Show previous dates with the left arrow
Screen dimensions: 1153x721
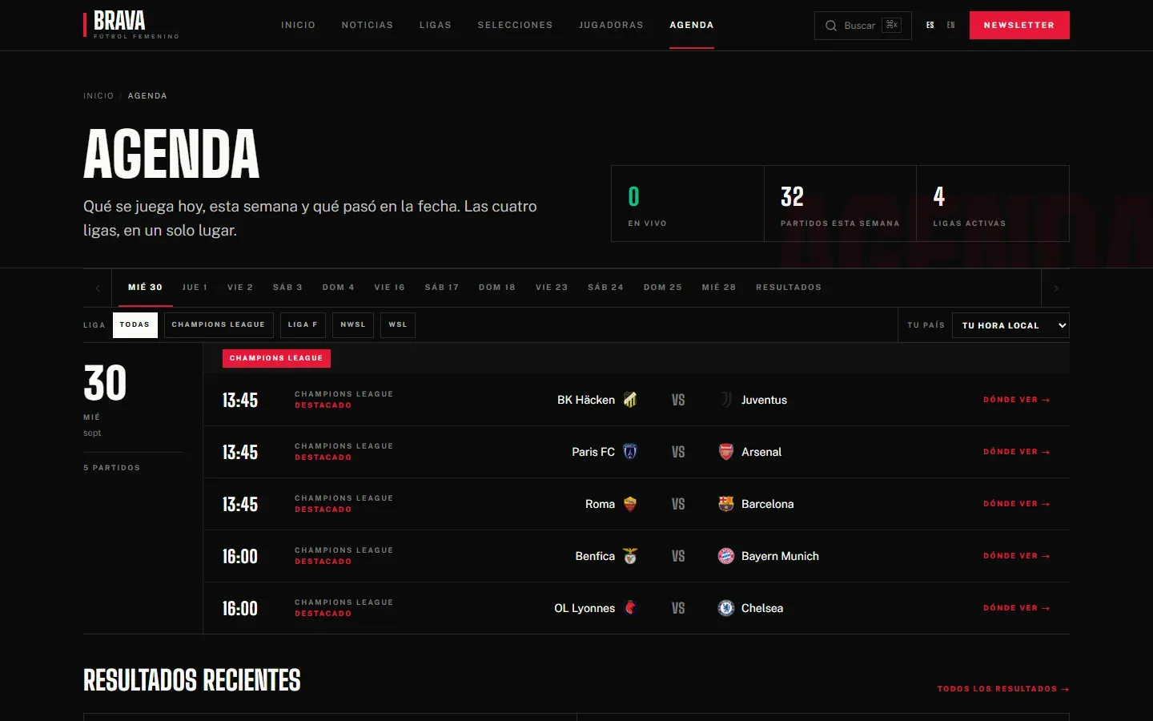[x=98, y=288]
